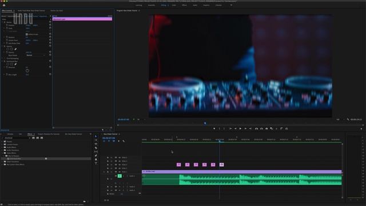Select the Pen tool in the tools panel

[x=96, y=156]
